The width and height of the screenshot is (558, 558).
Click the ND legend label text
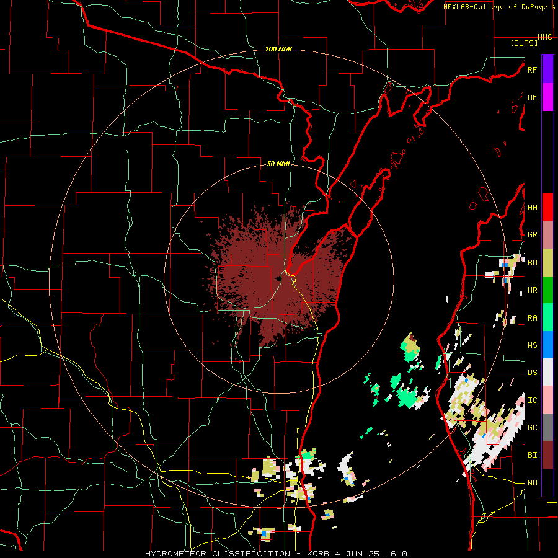coord(532,483)
